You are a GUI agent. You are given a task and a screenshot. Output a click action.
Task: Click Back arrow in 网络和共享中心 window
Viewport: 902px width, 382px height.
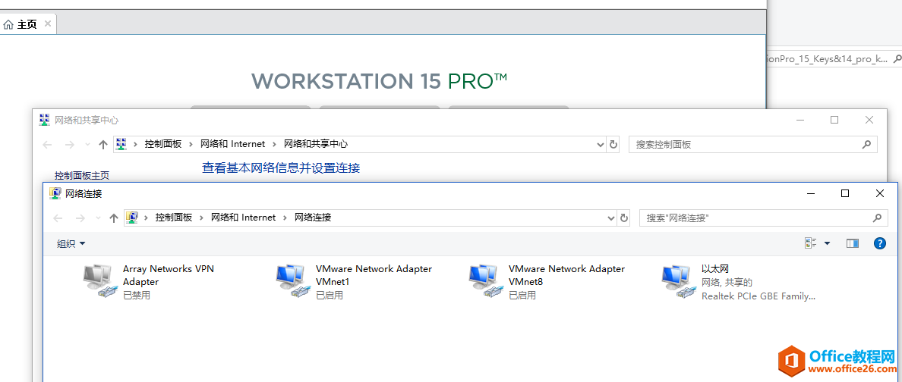click(x=47, y=145)
